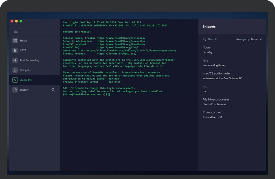
Task: Click the less /var/log/btmp command
Action: point(214,65)
